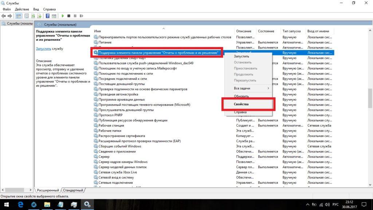Image resolution: width=373 pixels, height=210 pixels.
Task: Open Help via blue question mark icon
Action: point(48,16)
